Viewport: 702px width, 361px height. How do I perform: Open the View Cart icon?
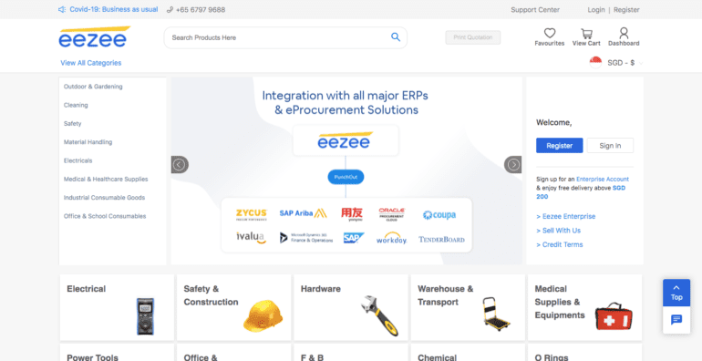click(586, 33)
